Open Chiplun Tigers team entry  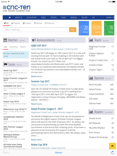pyautogui.click(x=96, y=70)
